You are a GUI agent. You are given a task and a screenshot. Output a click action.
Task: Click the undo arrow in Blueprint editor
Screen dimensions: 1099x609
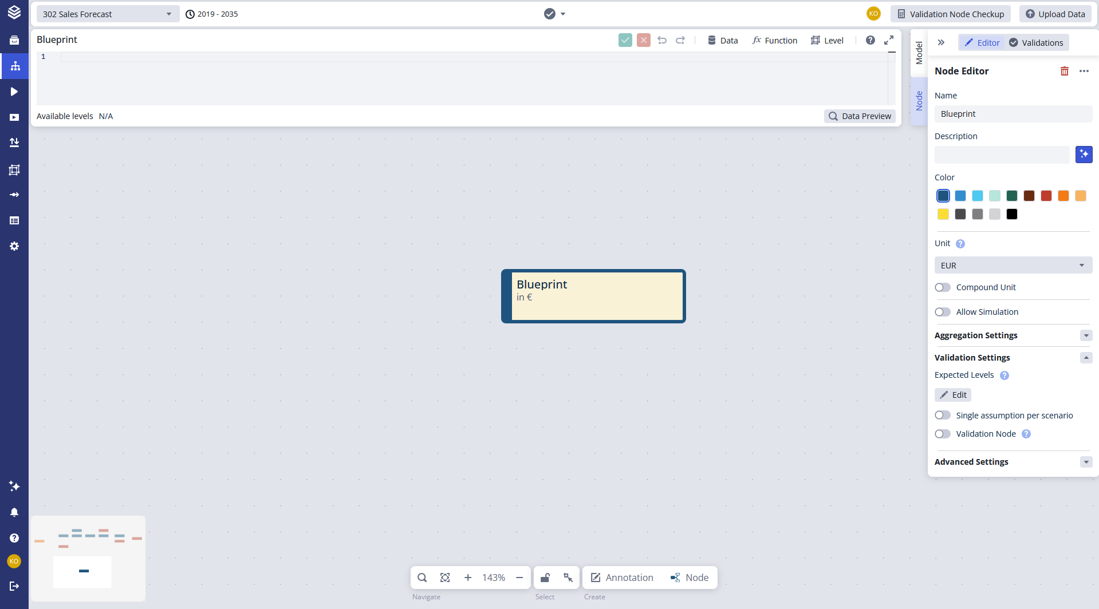[x=662, y=40]
